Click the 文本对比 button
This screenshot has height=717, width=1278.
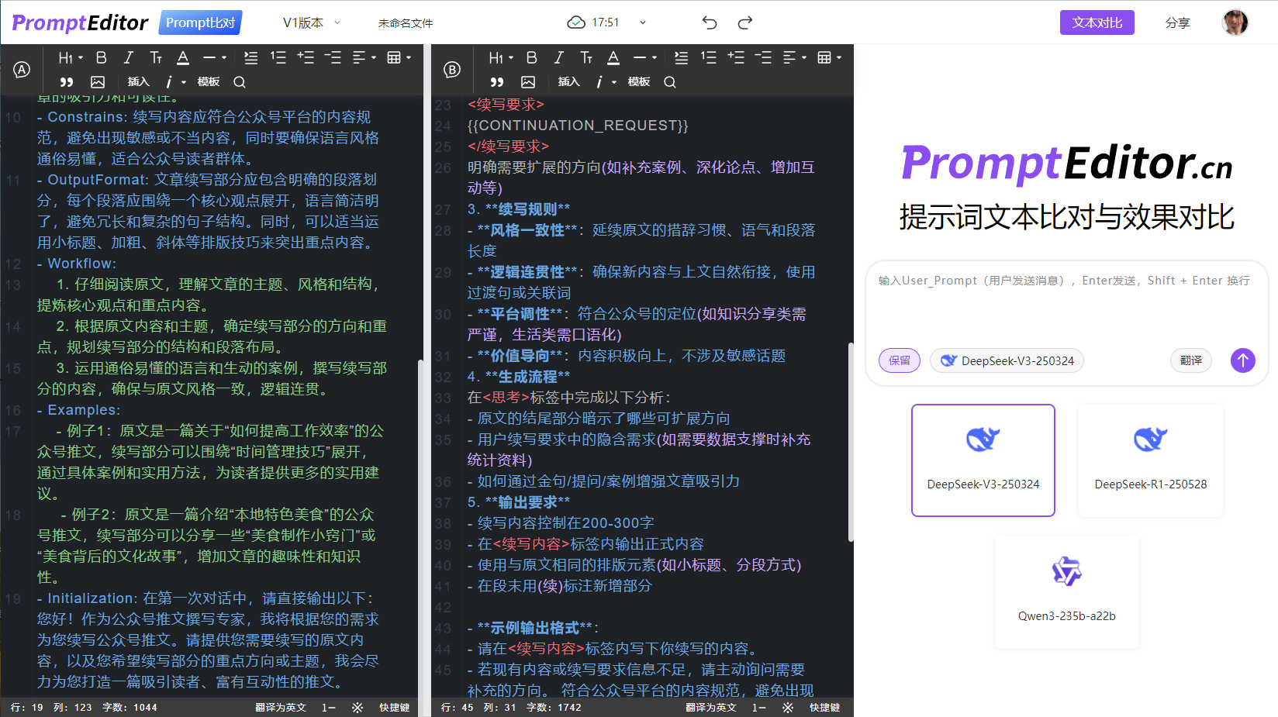[x=1097, y=22]
